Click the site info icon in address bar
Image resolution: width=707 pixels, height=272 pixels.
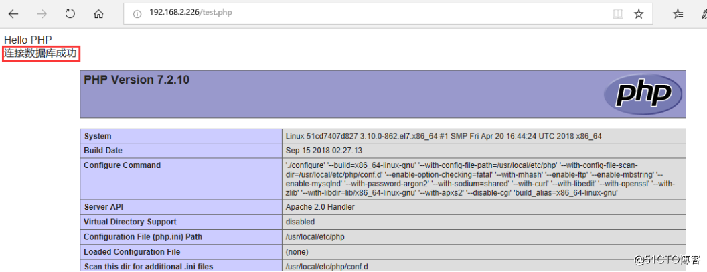(137, 14)
